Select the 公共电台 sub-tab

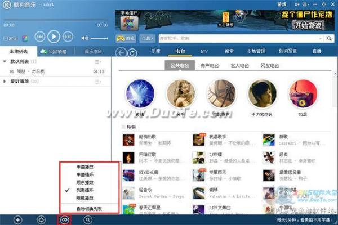pos(180,65)
